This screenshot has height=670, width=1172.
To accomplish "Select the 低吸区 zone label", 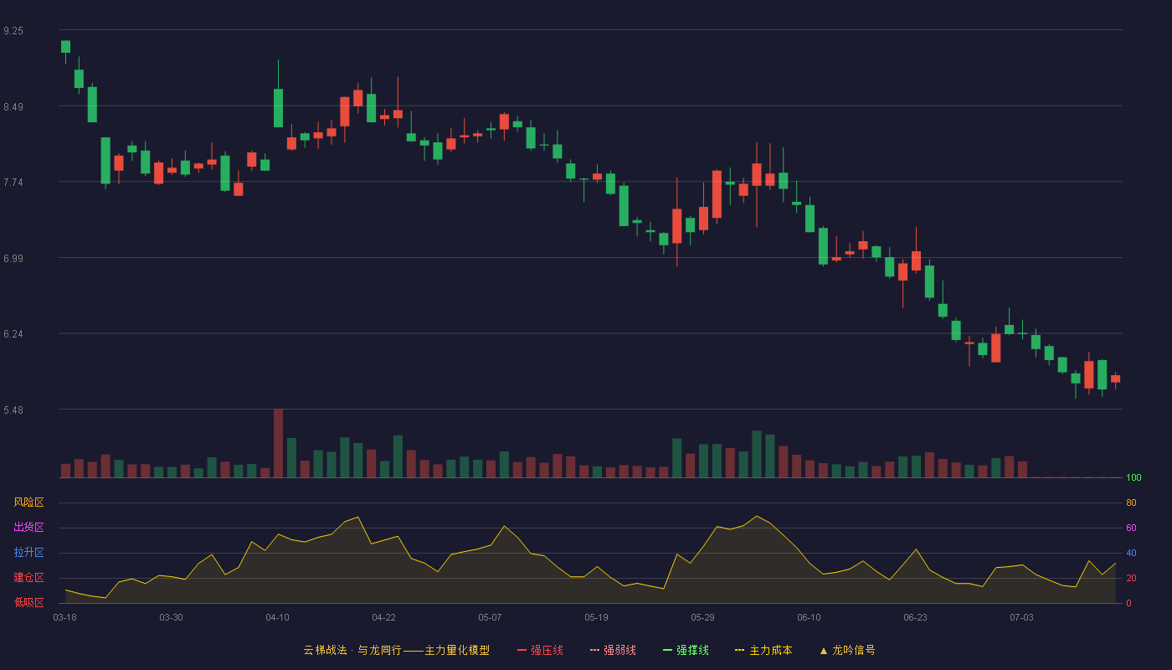I will pos(28,602).
